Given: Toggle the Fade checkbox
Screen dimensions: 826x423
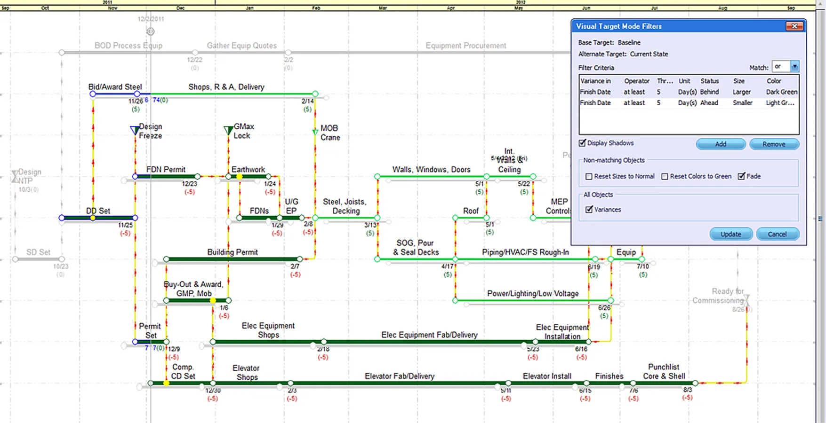Looking at the screenshot, I should (x=741, y=176).
